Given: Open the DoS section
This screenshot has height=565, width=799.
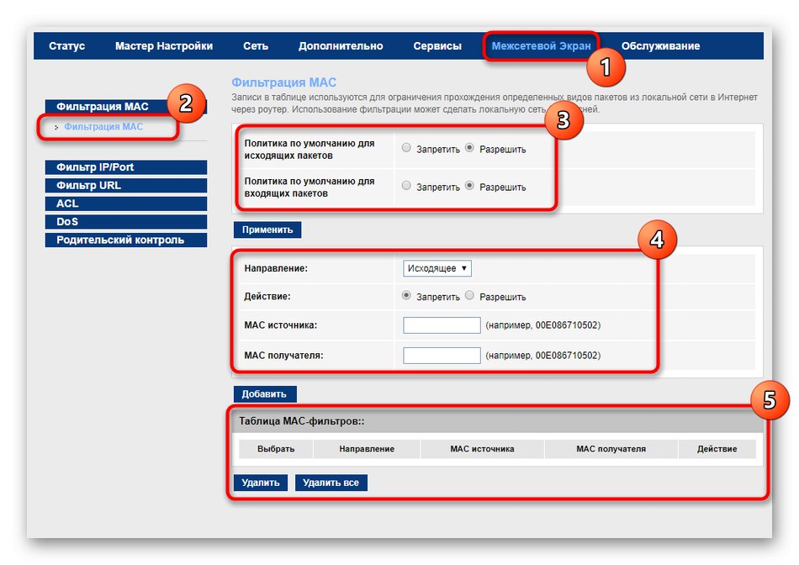Looking at the screenshot, I should 126,222.
